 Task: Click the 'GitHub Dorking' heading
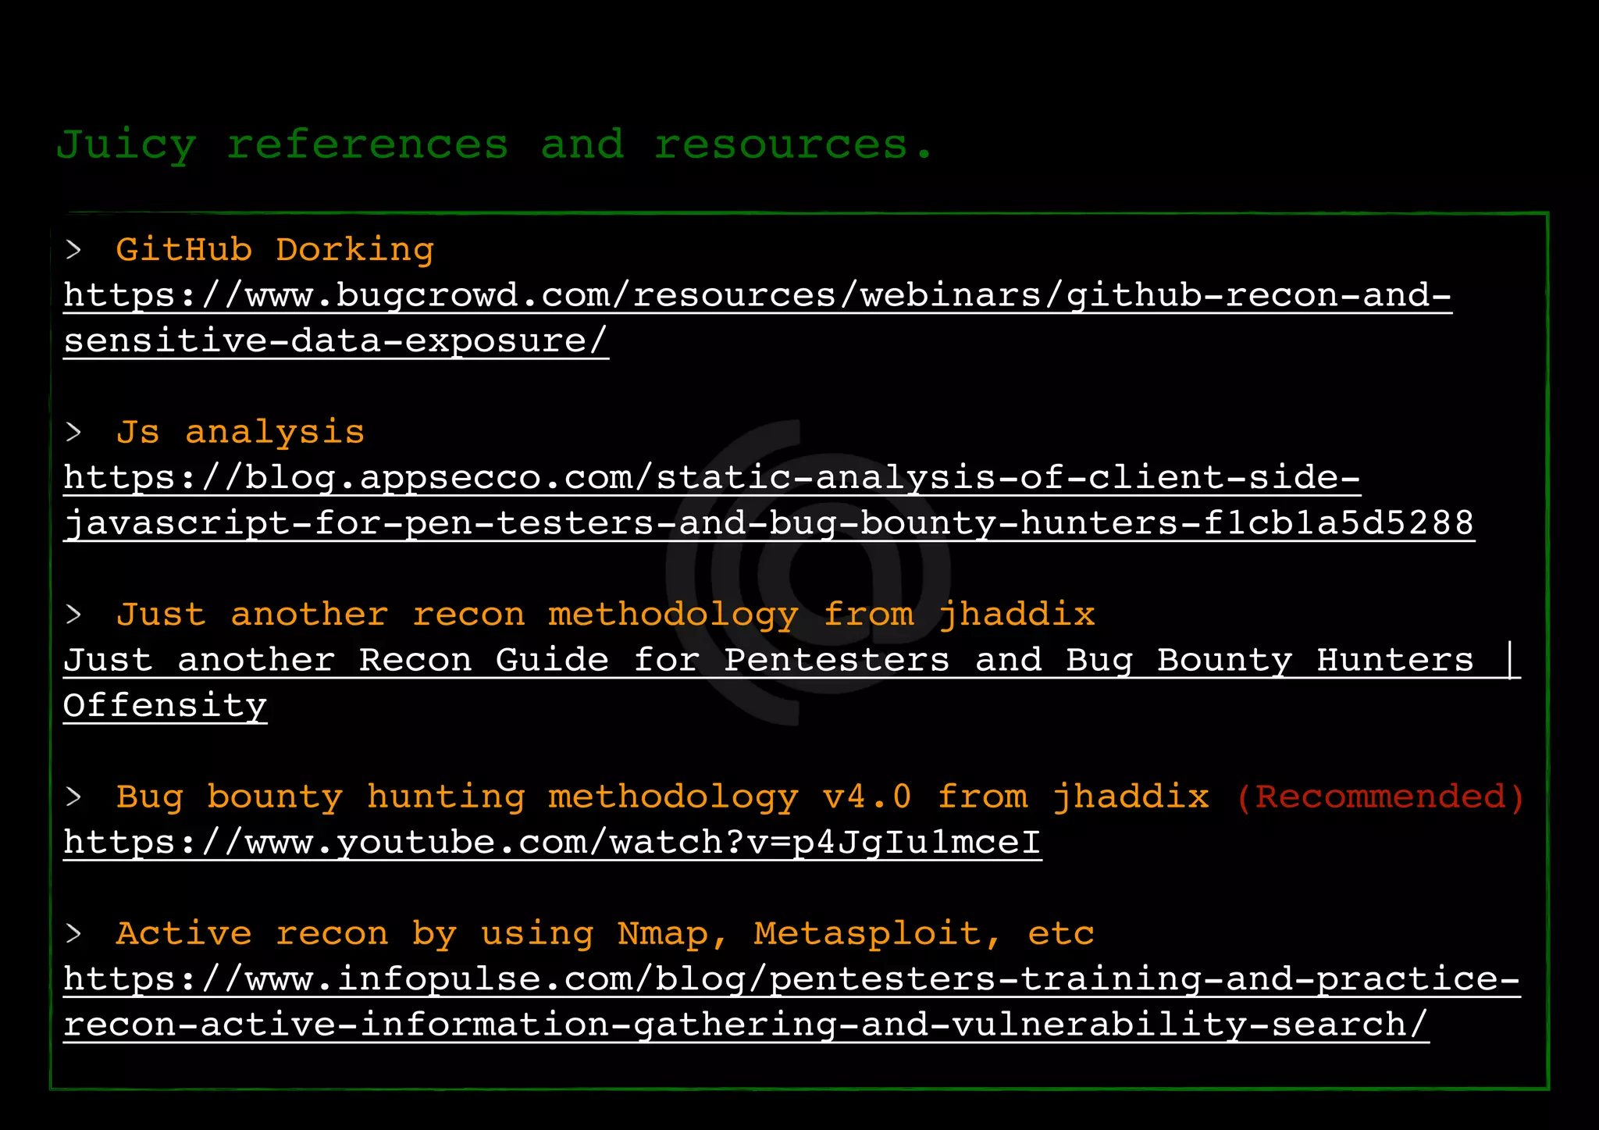[275, 250]
